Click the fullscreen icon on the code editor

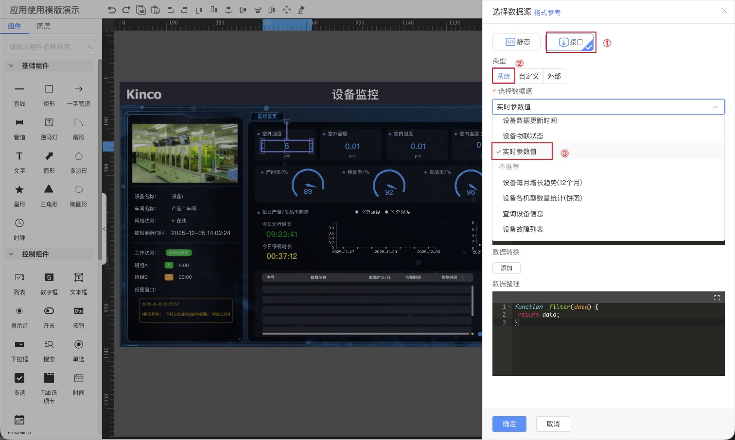(x=717, y=297)
